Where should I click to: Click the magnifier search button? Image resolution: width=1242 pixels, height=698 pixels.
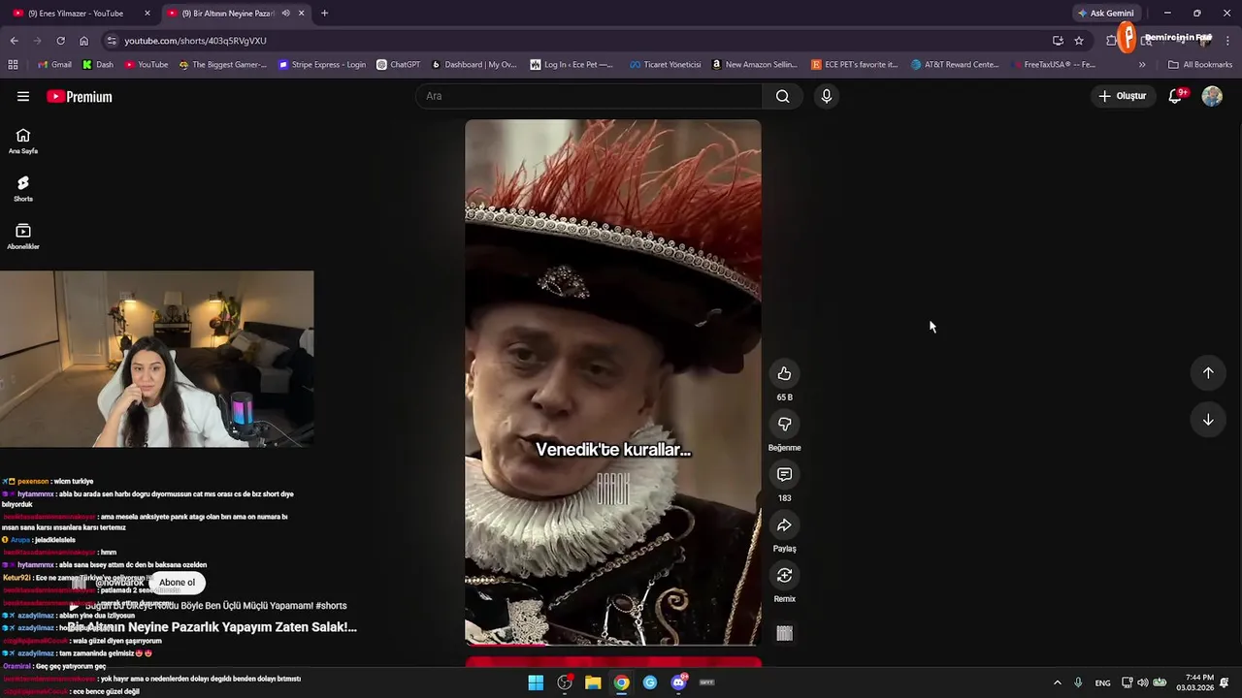pos(782,96)
